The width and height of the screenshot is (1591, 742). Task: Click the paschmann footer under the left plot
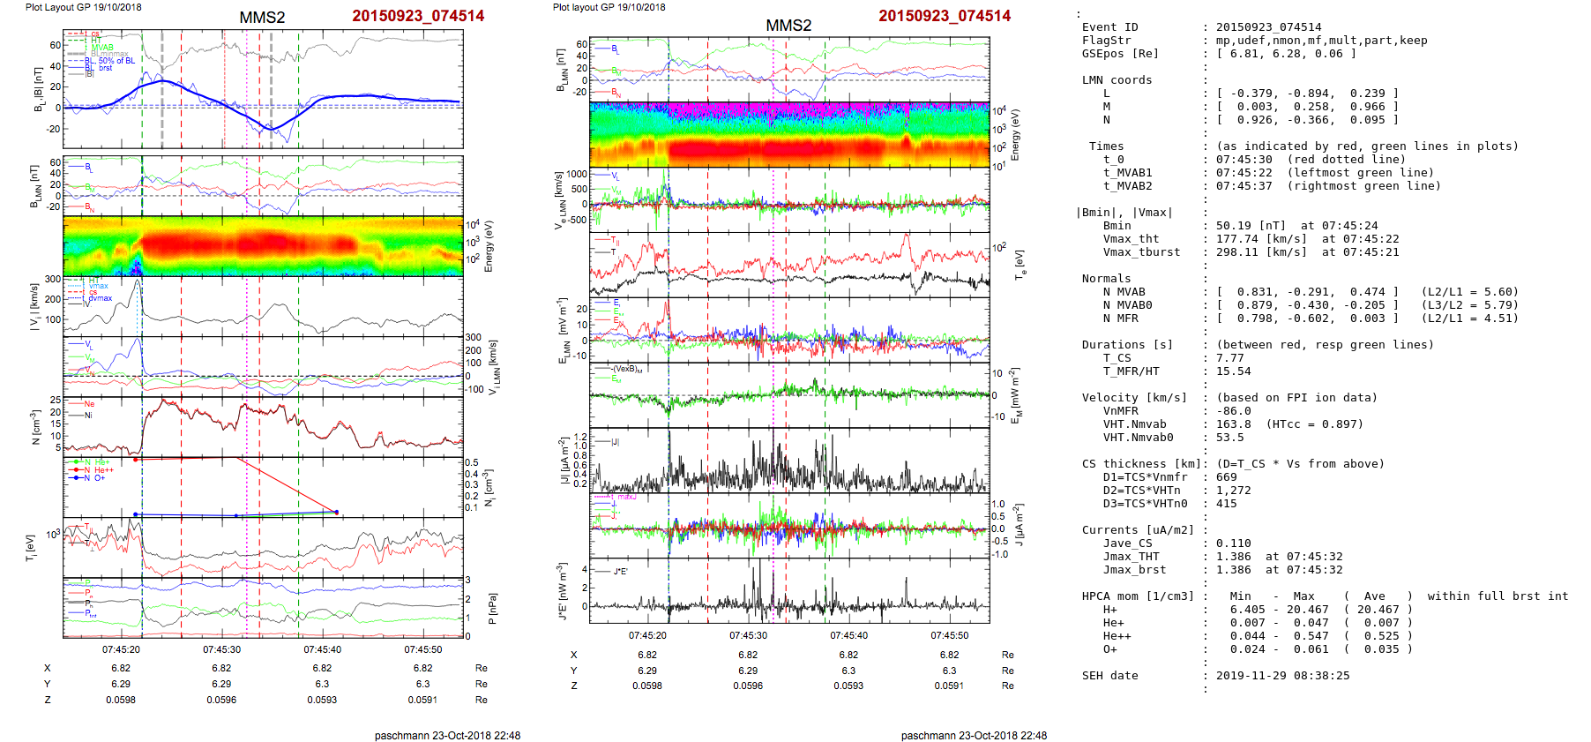pos(447,735)
